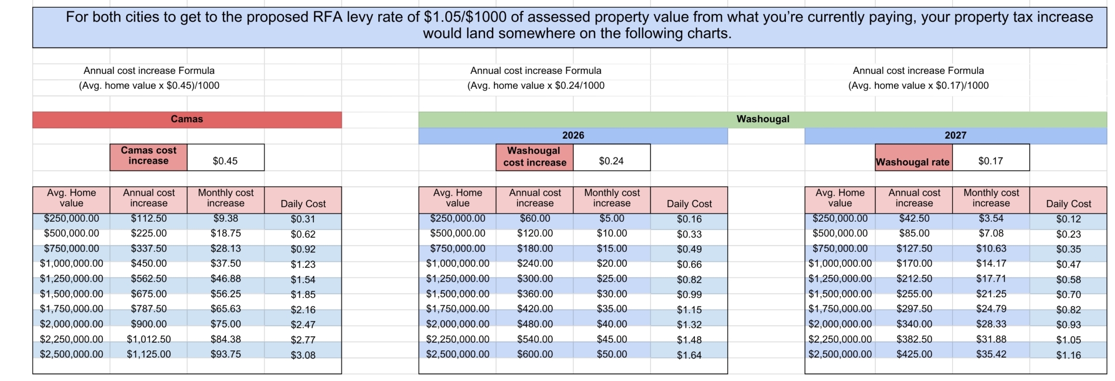Click 'Avg. Home value' header in Camas table
Screen dimensions: 1115x381
coord(71,200)
